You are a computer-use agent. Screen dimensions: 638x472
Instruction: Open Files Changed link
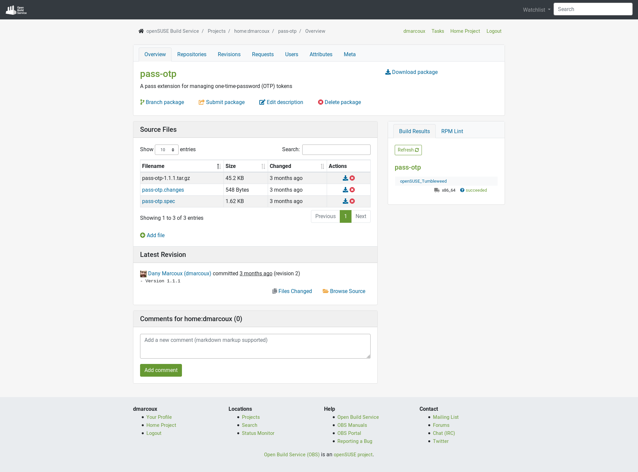click(x=292, y=291)
